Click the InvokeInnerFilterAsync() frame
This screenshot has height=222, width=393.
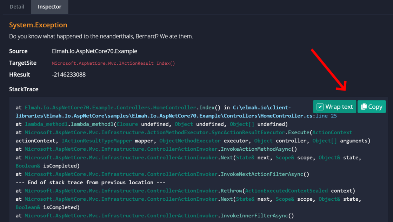[155, 215]
